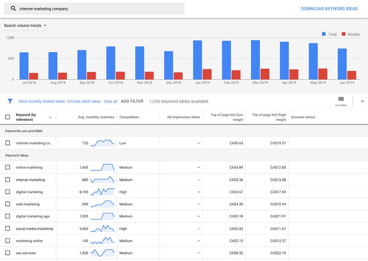Click the Keyword (by relevance) header
This screenshot has height=261, width=368.
coord(26,117)
